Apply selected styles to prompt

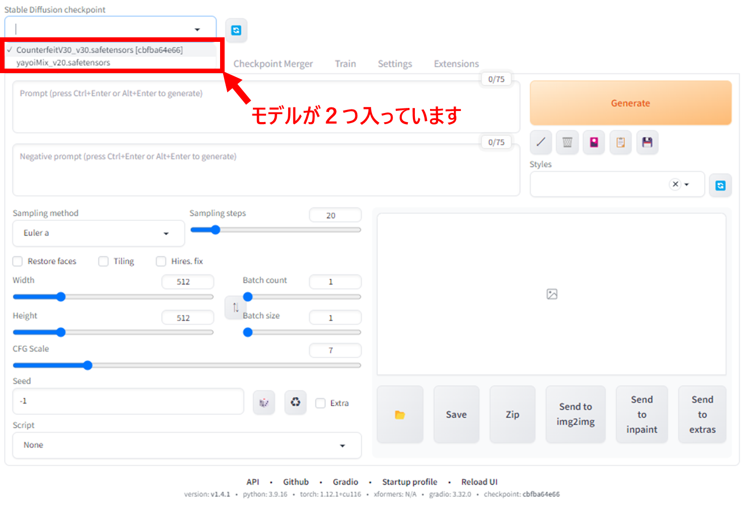pos(620,142)
